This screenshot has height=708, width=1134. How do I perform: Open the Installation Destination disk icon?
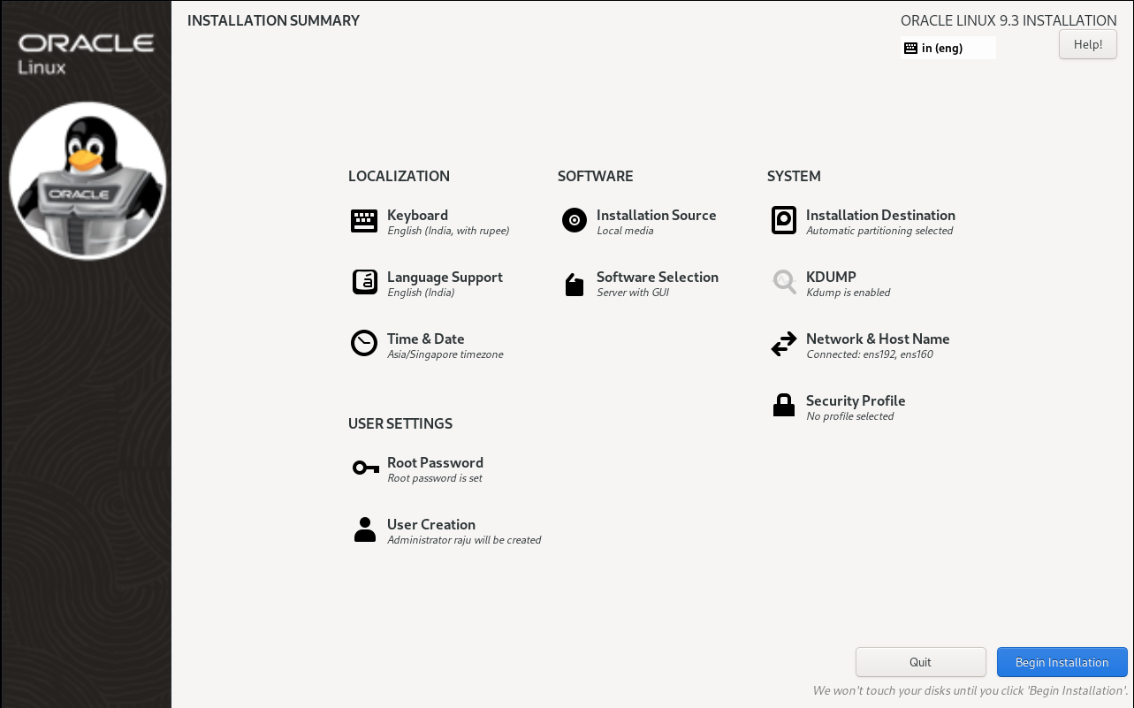[784, 220]
